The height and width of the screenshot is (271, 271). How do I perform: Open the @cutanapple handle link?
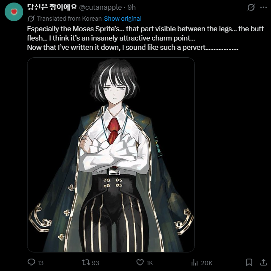coord(101,7)
